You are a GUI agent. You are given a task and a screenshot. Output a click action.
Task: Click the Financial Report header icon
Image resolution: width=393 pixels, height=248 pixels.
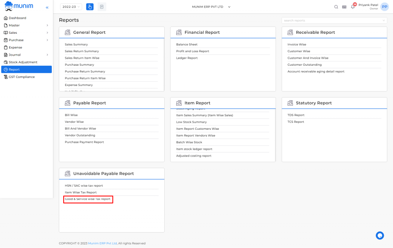coord(179,32)
